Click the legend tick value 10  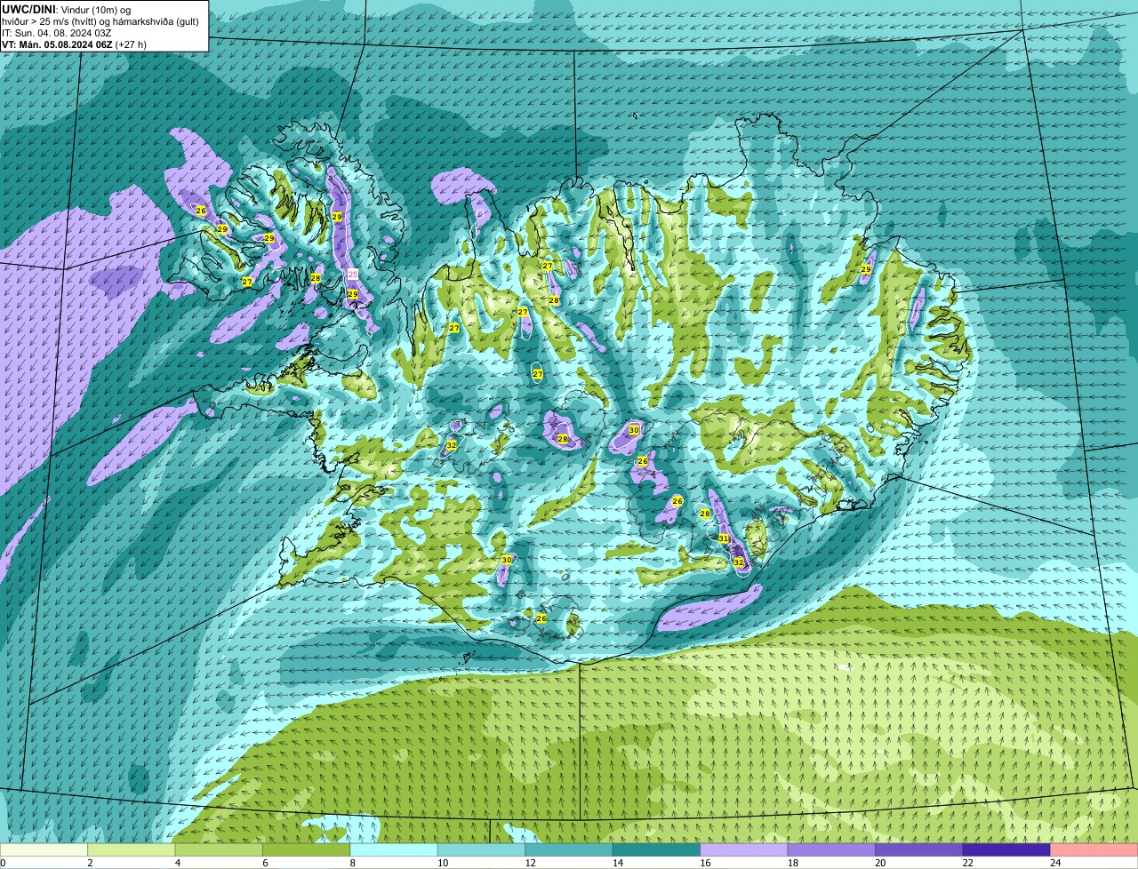(x=443, y=863)
